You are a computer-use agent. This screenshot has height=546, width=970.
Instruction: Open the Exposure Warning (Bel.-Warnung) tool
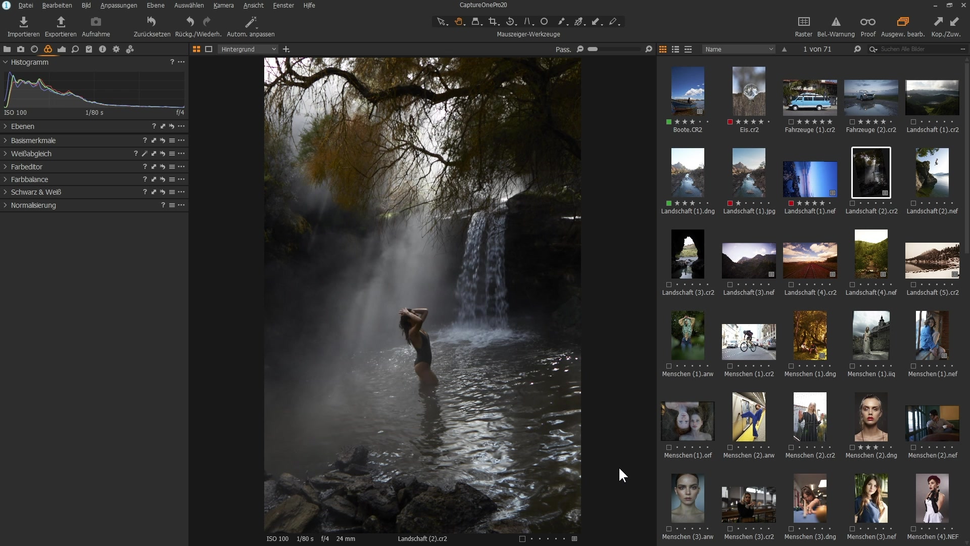[x=836, y=25]
